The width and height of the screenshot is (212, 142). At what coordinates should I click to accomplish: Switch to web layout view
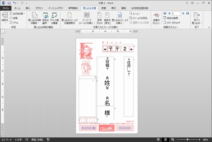pyautogui.click(x=173, y=139)
